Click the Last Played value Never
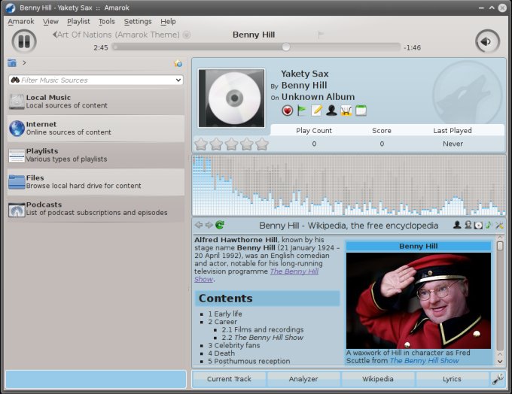The width and height of the screenshot is (512, 394). [453, 144]
